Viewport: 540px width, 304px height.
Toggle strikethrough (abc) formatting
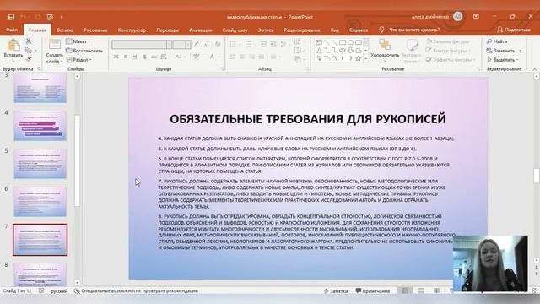pyautogui.click(x=154, y=57)
